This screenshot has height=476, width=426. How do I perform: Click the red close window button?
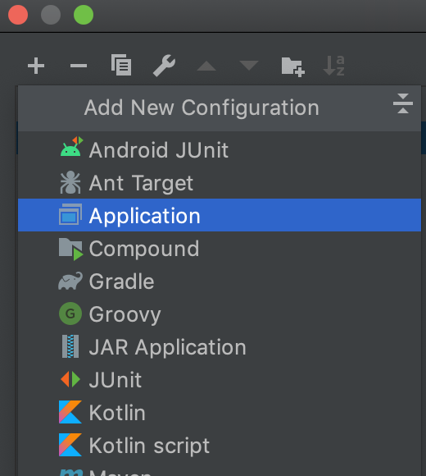coord(18,15)
